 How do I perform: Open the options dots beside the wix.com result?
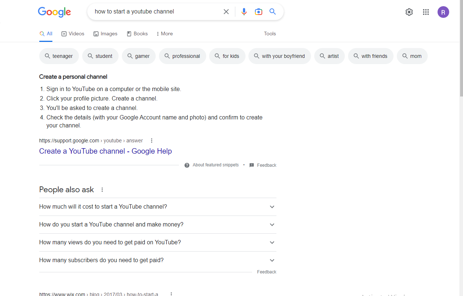171,294
